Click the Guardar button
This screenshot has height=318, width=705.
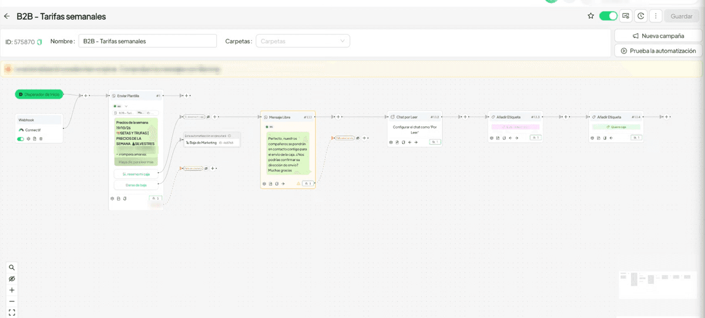(x=681, y=16)
